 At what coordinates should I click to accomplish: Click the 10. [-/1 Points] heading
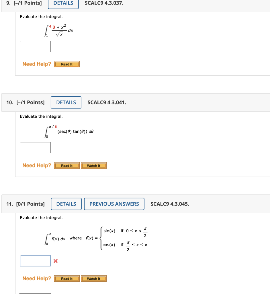tap(26, 102)
